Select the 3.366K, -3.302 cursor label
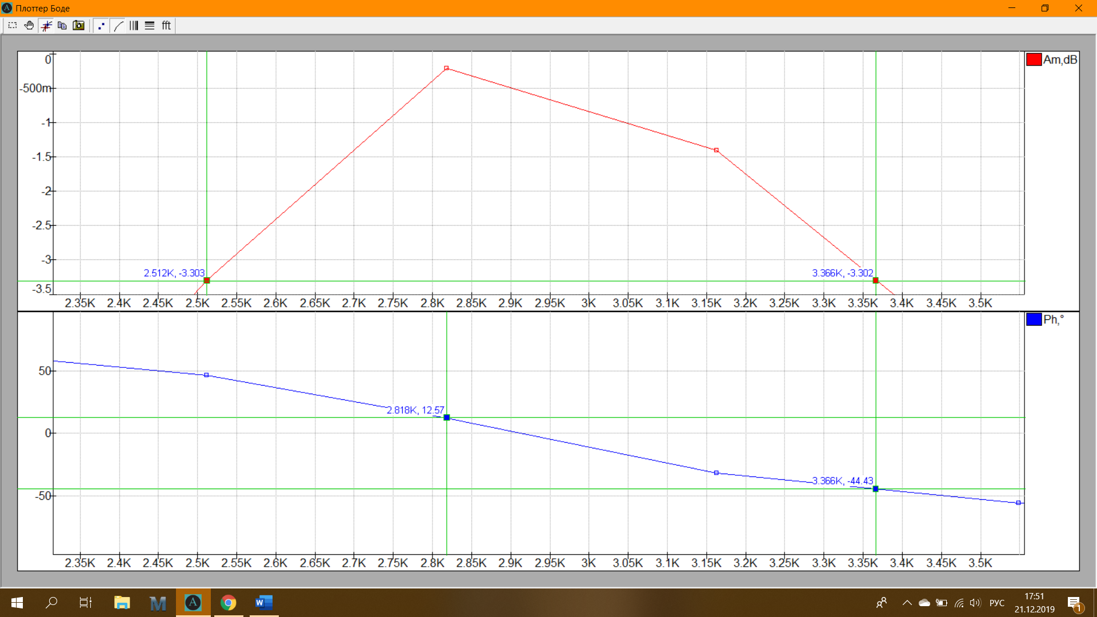Screen dimensions: 1097x617 (x=843, y=273)
